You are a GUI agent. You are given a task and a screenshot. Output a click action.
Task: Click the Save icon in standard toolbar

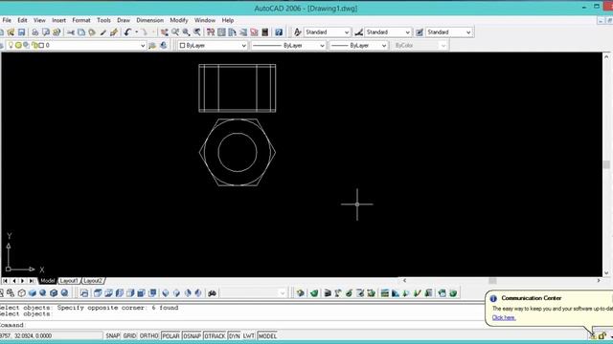click(21, 32)
